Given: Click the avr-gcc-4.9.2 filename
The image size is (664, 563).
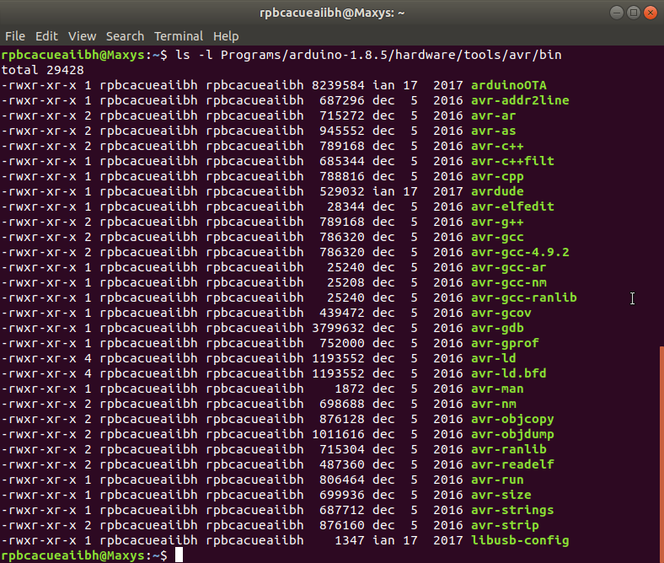Looking at the screenshot, I should [x=520, y=252].
